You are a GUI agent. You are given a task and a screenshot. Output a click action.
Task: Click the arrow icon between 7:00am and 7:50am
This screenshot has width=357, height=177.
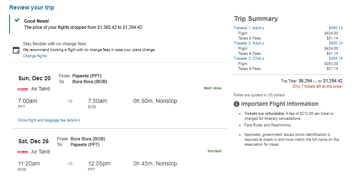coord(70,101)
